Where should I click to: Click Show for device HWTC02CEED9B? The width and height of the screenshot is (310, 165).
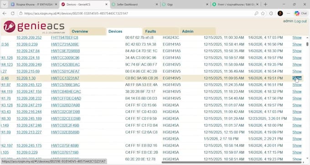pos(297,119)
